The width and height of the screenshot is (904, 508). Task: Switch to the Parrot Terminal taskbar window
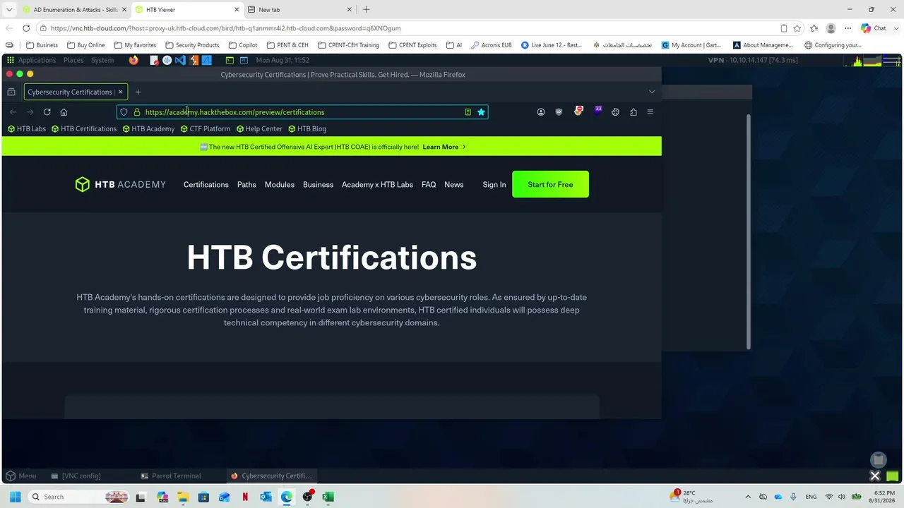click(172, 476)
